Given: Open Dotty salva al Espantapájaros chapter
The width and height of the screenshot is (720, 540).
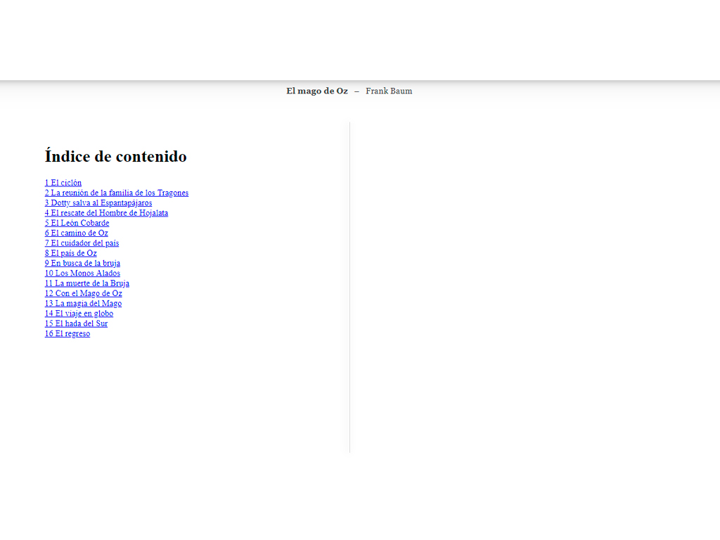Looking at the screenshot, I should coord(98,203).
